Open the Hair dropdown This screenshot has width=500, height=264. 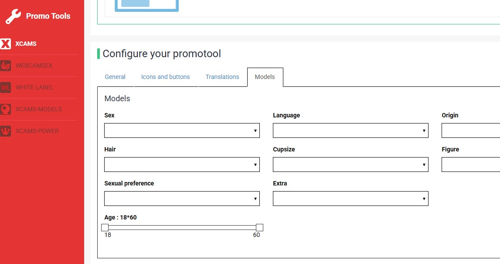[182, 165]
